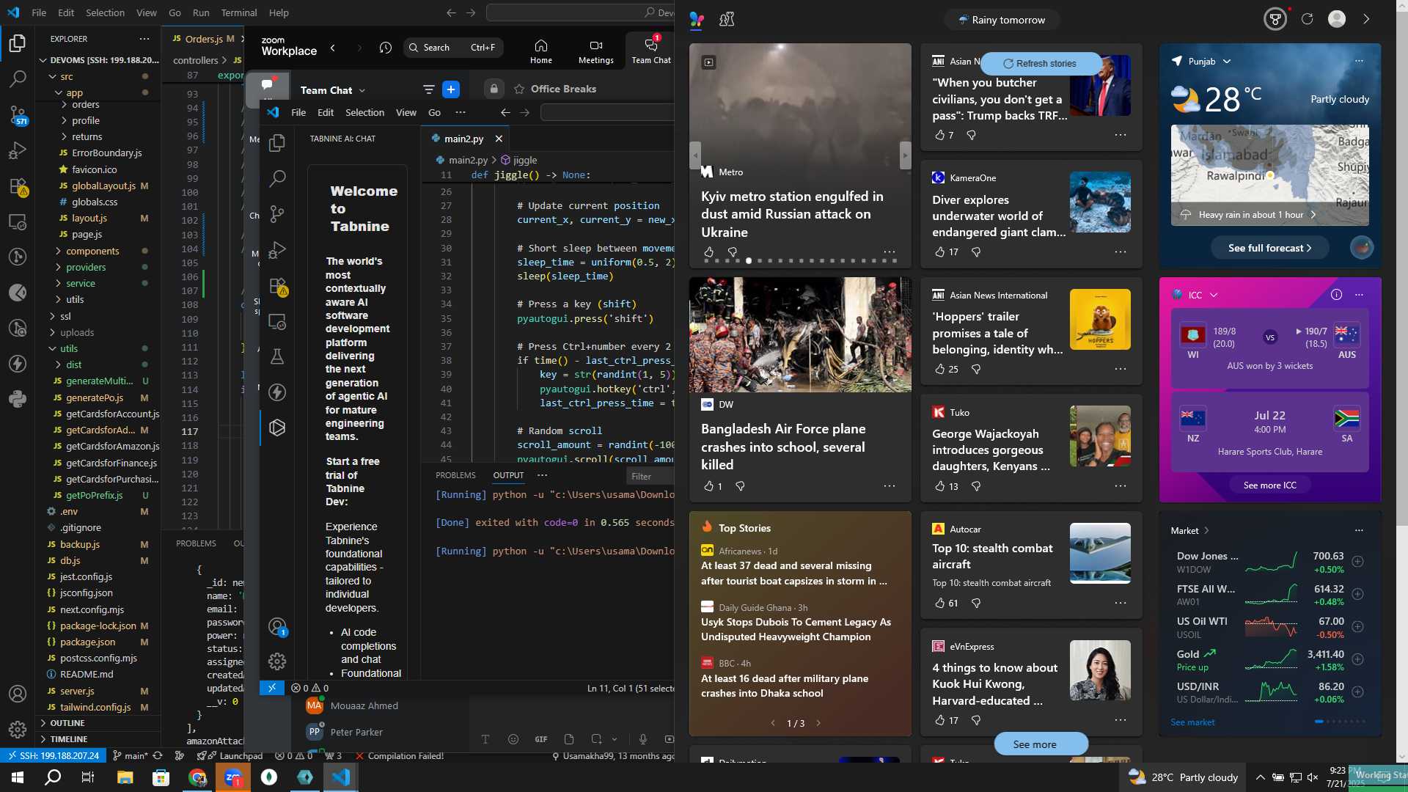Click the Windows Start button

(x=18, y=777)
